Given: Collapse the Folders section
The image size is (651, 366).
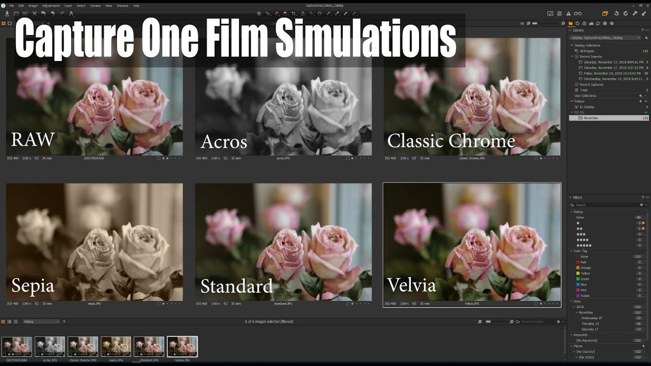Looking at the screenshot, I should [x=572, y=101].
